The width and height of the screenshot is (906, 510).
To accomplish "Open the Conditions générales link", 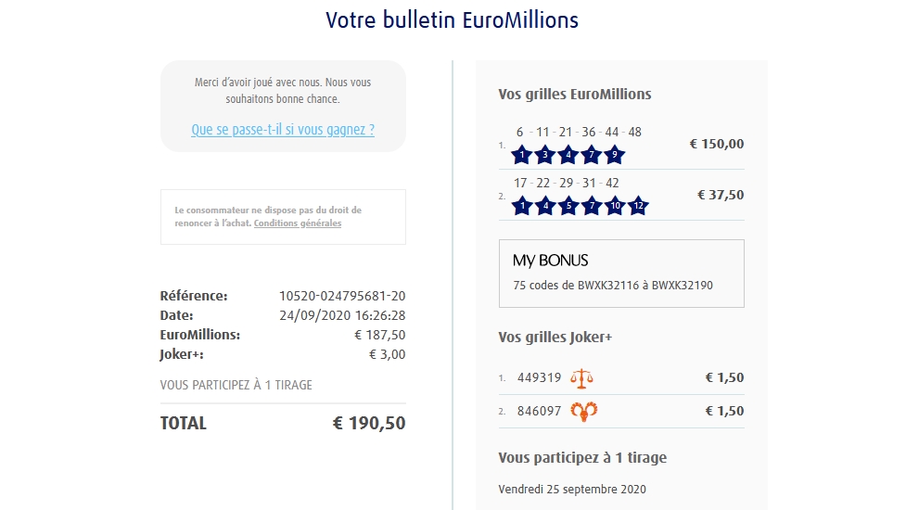I will [x=298, y=223].
